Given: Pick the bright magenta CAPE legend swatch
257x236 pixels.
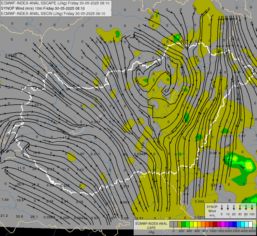Looking at the screenshot, I should (223, 224).
